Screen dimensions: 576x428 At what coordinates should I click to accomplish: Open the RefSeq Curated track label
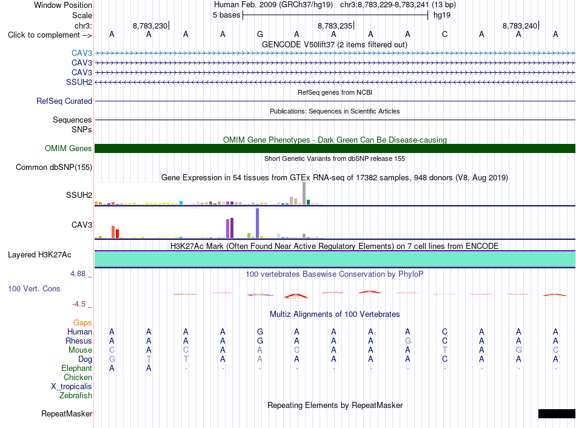pyautogui.click(x=64, y=101)
